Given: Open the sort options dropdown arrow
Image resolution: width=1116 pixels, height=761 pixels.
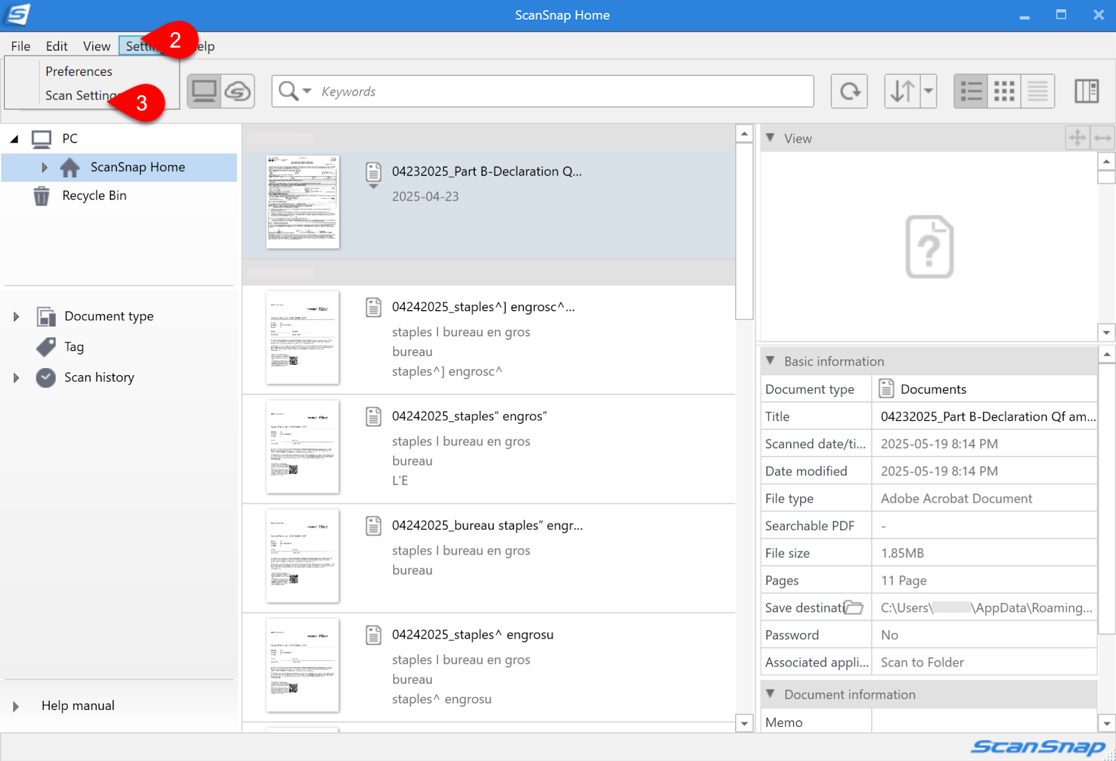Looking at the screenshot, I should (x=928, y=92).
